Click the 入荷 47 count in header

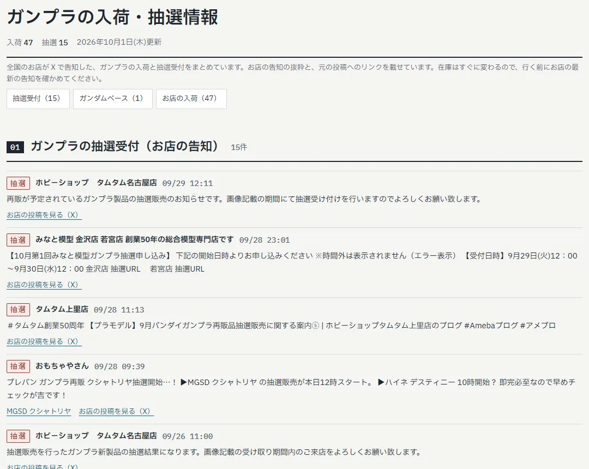tap(20, 43)
